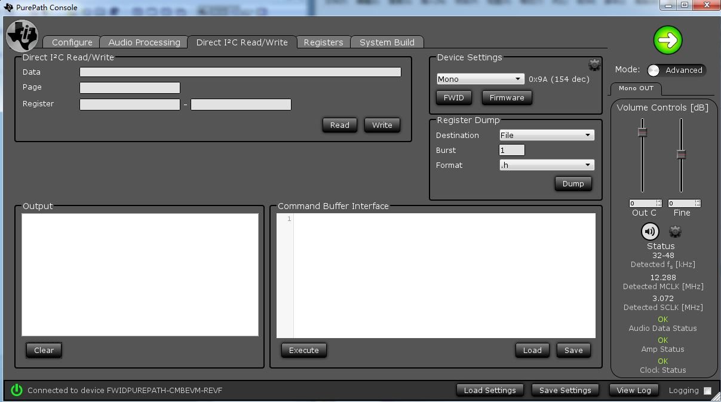Open Device Settings gear icon
The width and height of the screenshot is (721, 402).
coord(594,65)
